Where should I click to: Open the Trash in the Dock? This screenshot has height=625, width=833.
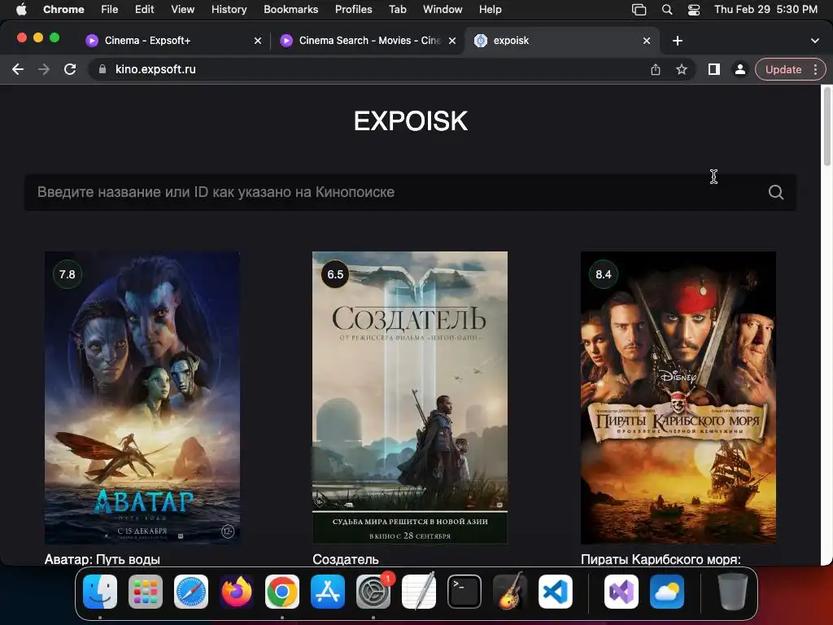pos(733,592)
